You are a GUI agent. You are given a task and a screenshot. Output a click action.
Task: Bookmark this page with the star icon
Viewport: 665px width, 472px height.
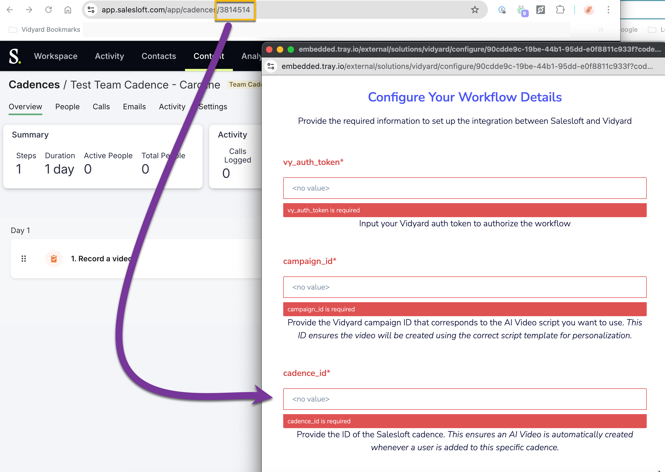[x=475, y=10]
